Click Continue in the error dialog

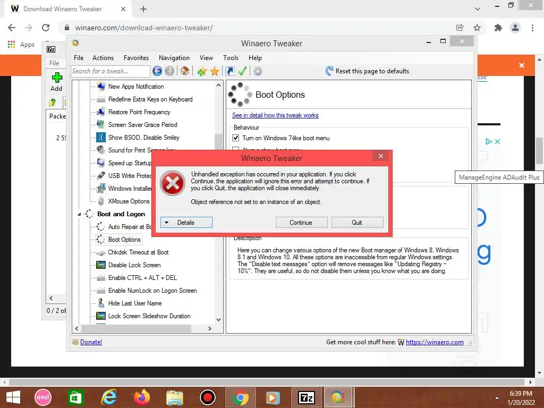tap(301, 223)
